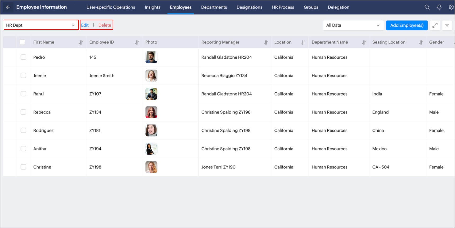Switch to the Departments tab

[x=214, y=7]
